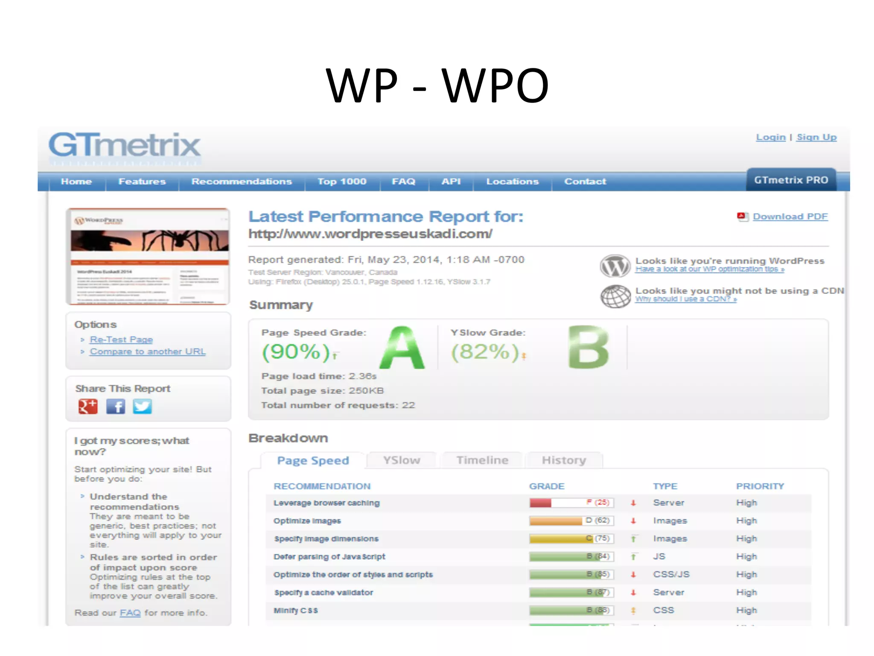874x656 pixels.
Task: Switch to the Timeline tab
Action: [482, 460]
